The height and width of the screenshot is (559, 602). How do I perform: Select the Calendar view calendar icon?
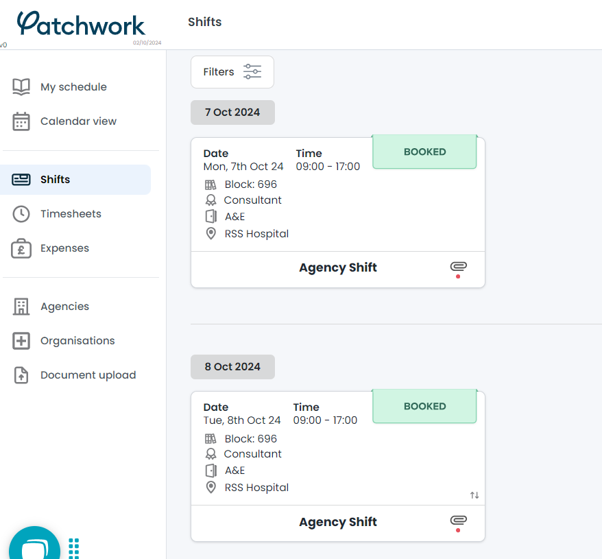point(20,121)
